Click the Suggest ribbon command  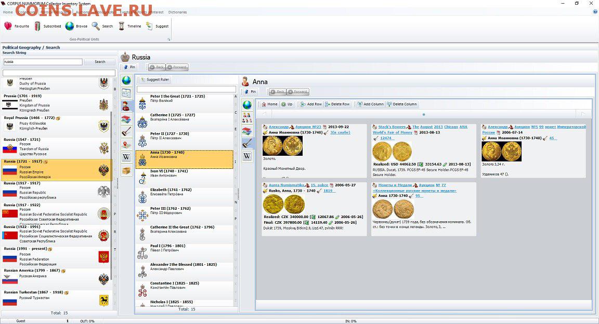[157, 26]
